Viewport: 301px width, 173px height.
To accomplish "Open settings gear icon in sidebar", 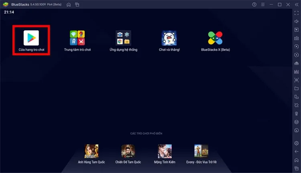I will [297, 143].
